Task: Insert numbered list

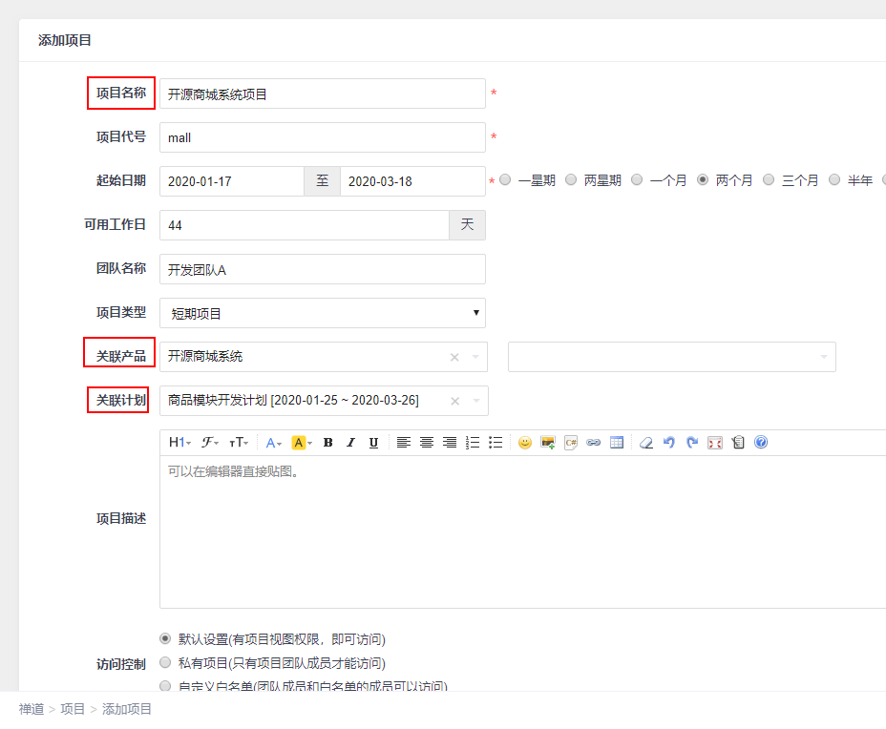Action: click(x=473, y=443)
